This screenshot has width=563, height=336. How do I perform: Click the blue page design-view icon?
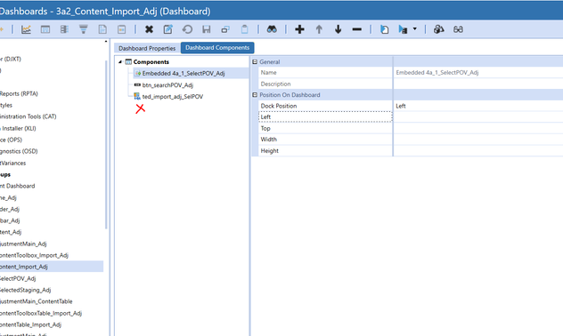click(x=384, y=29)
